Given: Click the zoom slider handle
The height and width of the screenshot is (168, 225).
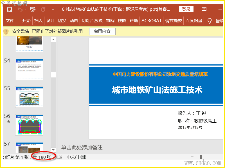Looking at the screenshot, I should [x=201, y=157].
